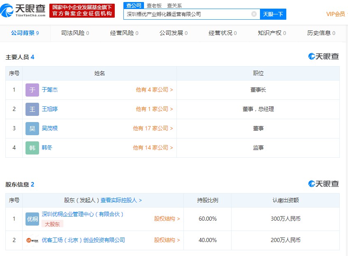Screen dimensions: 348x256
Task: Click the 40.00% shareholding cell
Action: [x=207, y=240]
